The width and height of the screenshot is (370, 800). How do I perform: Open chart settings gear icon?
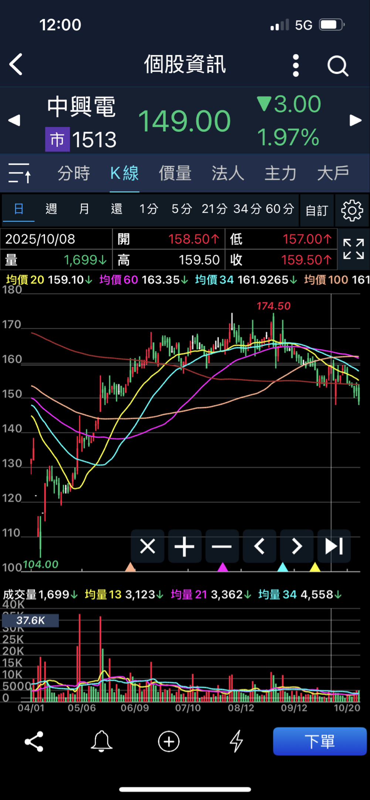[352, 211]
